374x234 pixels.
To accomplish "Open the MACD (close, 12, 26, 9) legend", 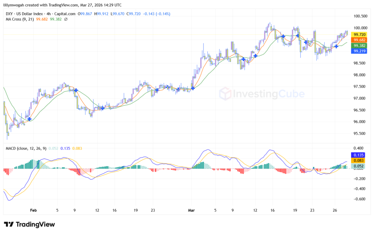I will (x=25, y=148).
